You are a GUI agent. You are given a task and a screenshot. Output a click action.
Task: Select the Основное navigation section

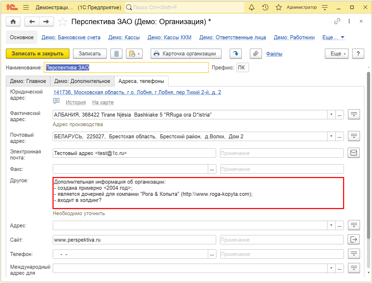(x=22, y=37)
